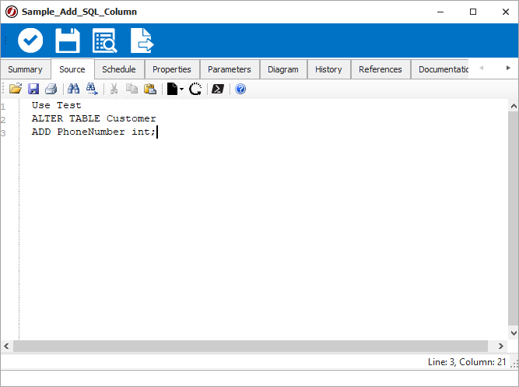Click the horizontal scrollbar thumb
The image size is (519, 387).
coord(251,346)
